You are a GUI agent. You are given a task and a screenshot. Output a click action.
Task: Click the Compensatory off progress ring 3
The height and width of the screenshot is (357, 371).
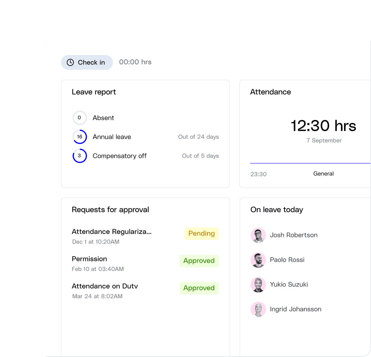(x=79, y=156)
